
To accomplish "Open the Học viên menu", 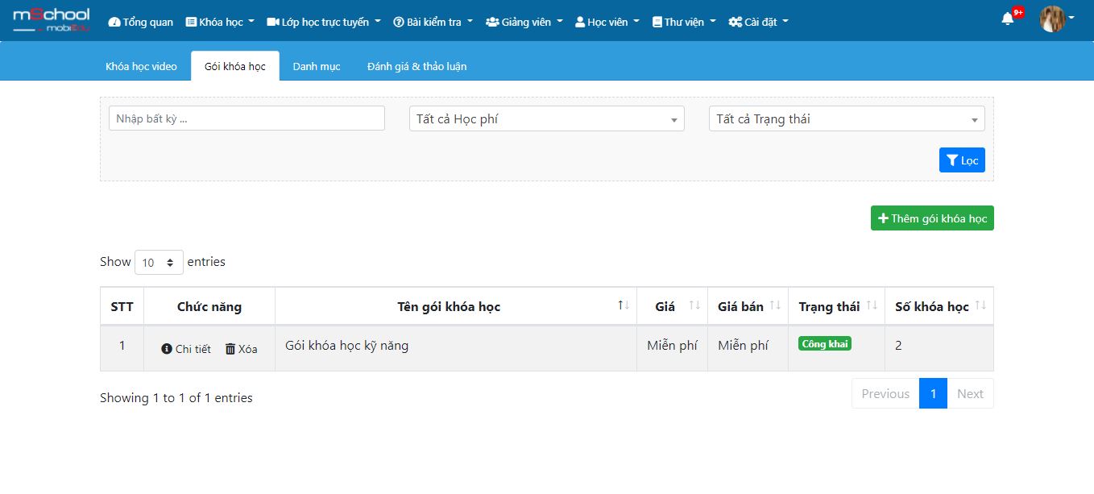I will (607, 22).
